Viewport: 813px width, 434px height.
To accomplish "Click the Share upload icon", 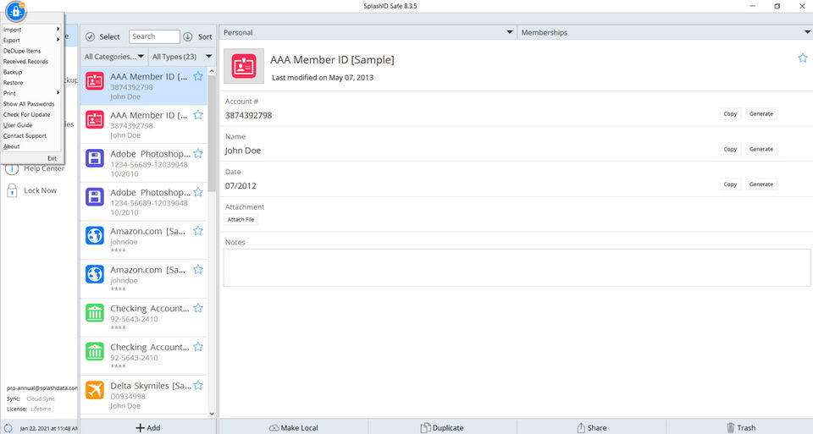I will pos(581,428).
